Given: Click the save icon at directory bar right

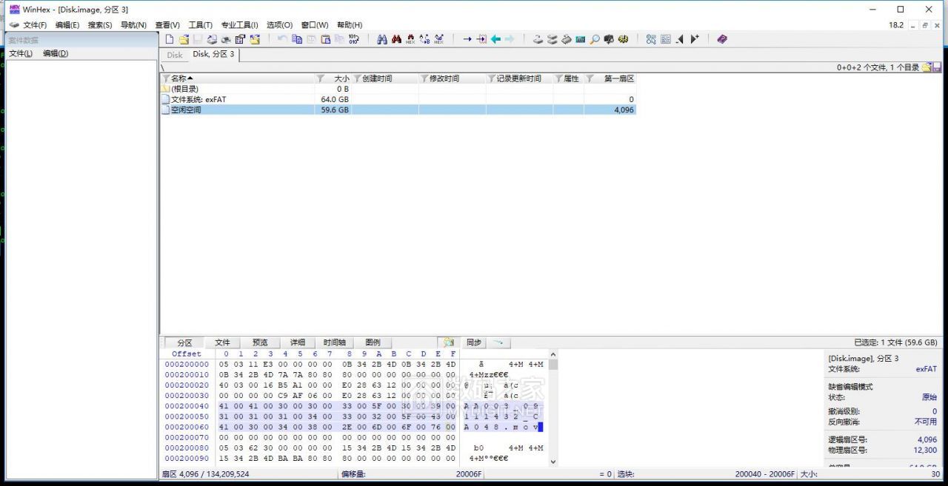Looking at the screenshot, I should (x=937, y=67).
